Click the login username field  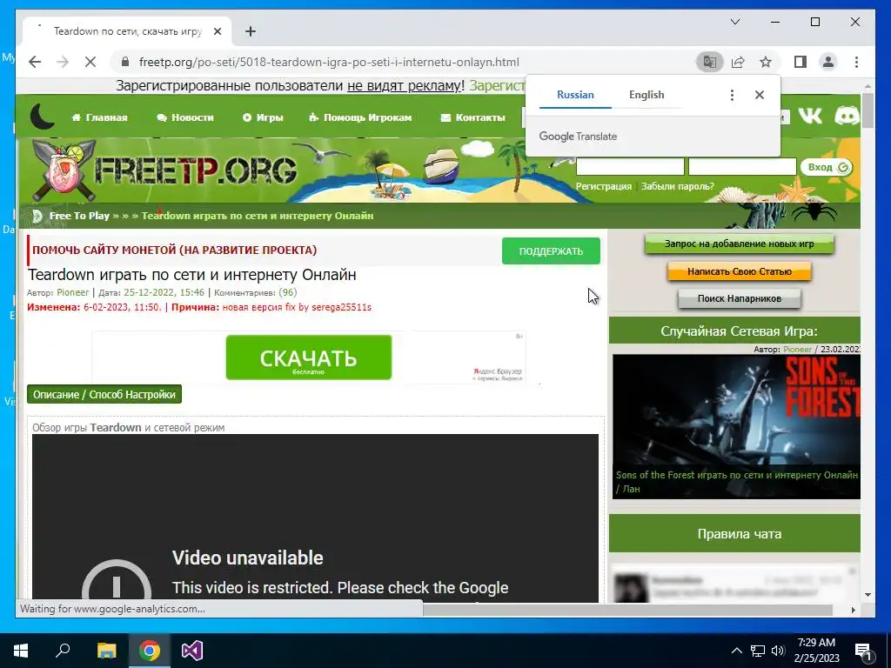click(x=630, y=167)
